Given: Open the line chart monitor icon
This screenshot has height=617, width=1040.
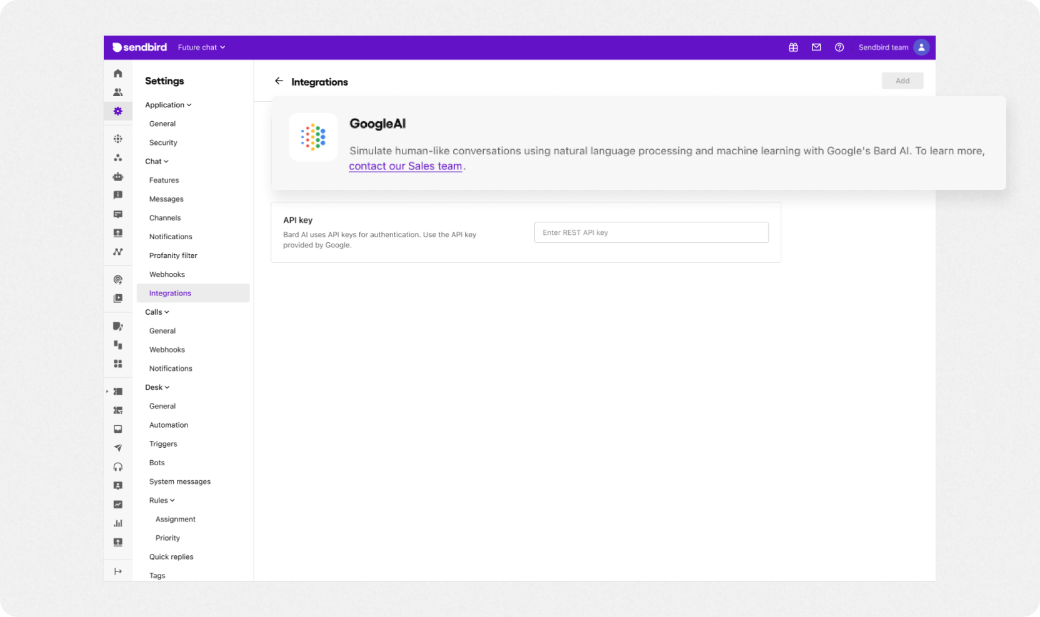Looking at the screenshot, I should click(117, 505).
